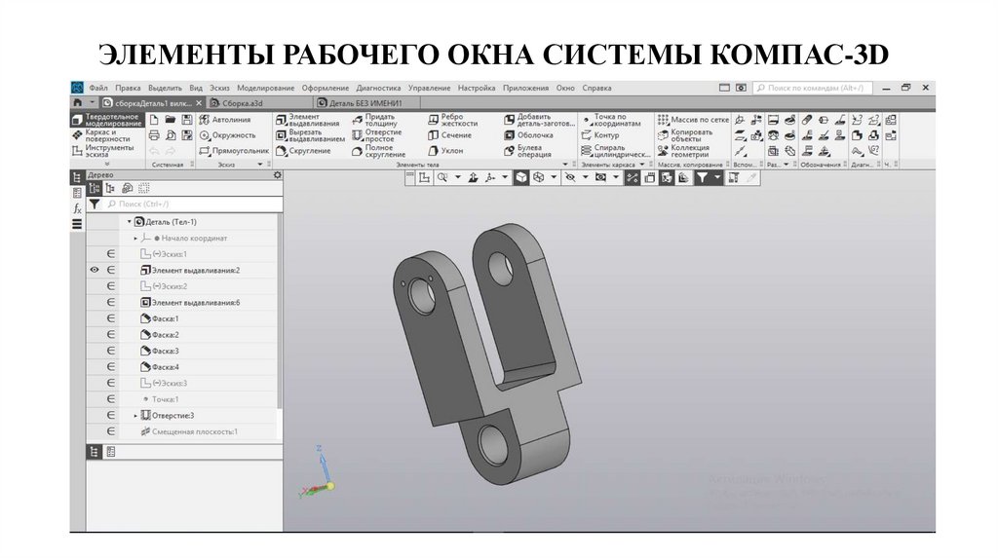998x559 pixels.
Task: Click the Контур tool
Action: tap(600, 135)
